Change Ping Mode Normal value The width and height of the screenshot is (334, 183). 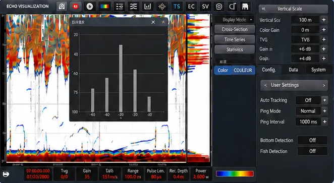(308, 111)
